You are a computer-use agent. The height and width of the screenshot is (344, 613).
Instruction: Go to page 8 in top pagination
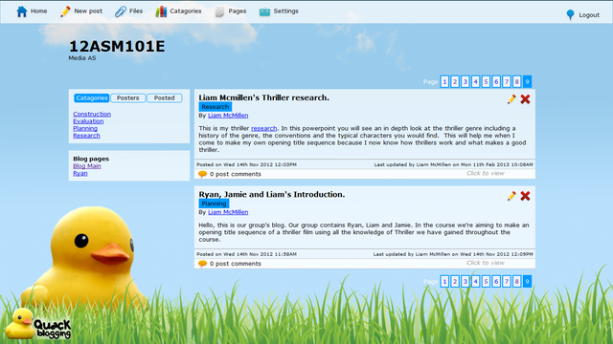517,81
